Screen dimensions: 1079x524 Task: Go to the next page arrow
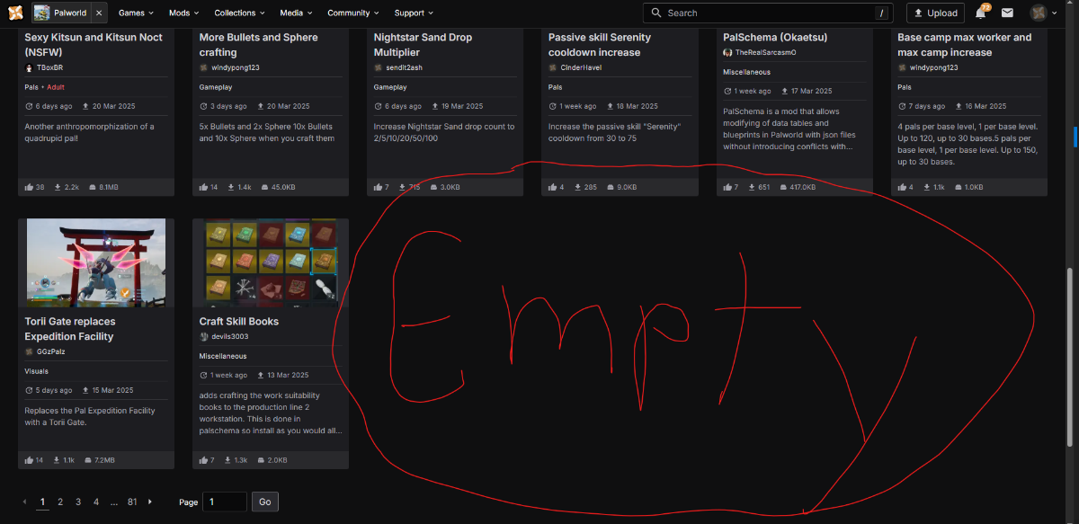click(x=150, y=502)
